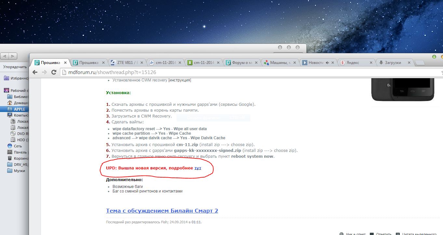Open the Машины tab
This screenshot has width=443, height=235.
coord(280,63)
